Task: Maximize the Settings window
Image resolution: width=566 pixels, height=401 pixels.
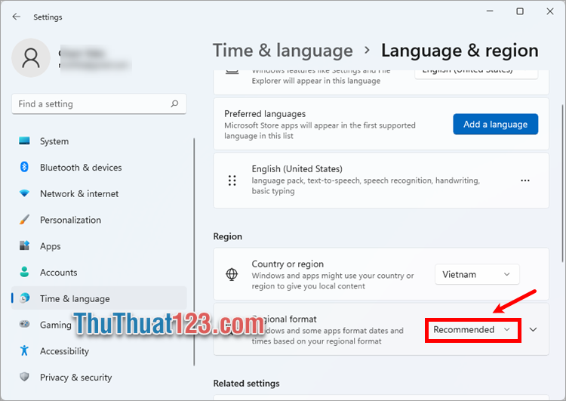Action: point(520,11)
